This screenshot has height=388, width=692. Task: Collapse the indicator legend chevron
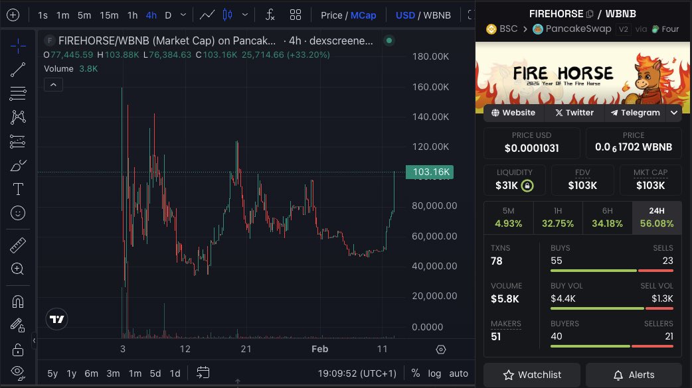[x=53, y=85]
